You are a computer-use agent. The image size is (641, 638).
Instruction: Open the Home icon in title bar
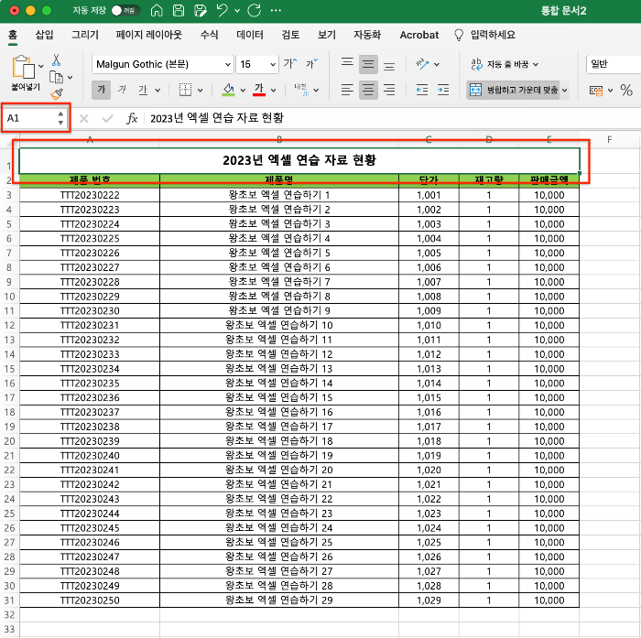point(157,10)
